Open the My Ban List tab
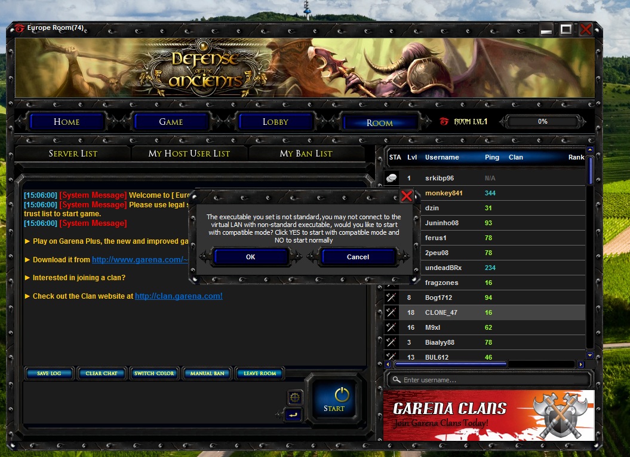This screenshot has height=457, width=630. (306, 154)
